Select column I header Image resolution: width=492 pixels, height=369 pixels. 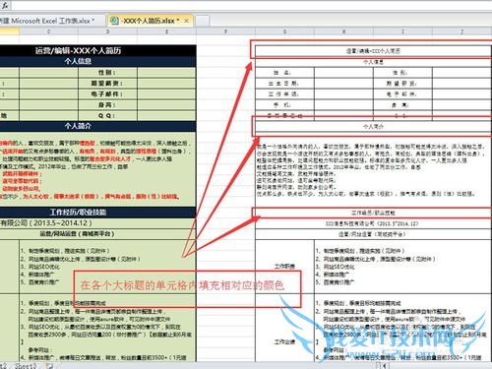tap(402, 31)
